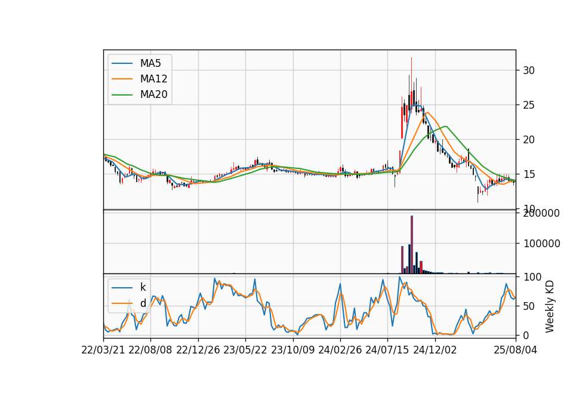Click the date label 24/02/26
The image size is (573, 412).
340,350
